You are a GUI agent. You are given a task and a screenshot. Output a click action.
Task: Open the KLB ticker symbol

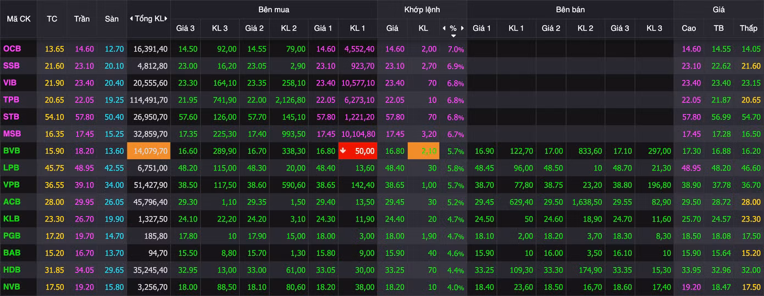pyautogui.click(x=11, y=219)
